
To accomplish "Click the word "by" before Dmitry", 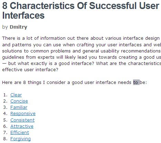I will tap(5, 27).
